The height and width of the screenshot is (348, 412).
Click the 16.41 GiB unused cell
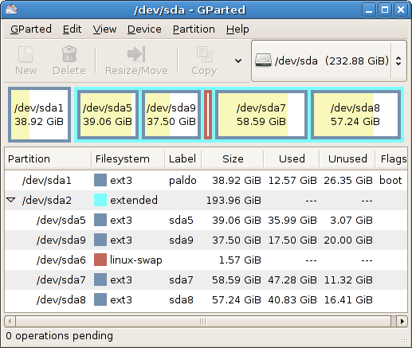coord(348,300)
